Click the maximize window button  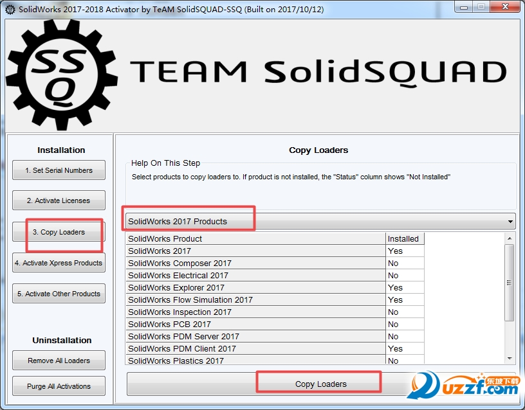[481, 7]
